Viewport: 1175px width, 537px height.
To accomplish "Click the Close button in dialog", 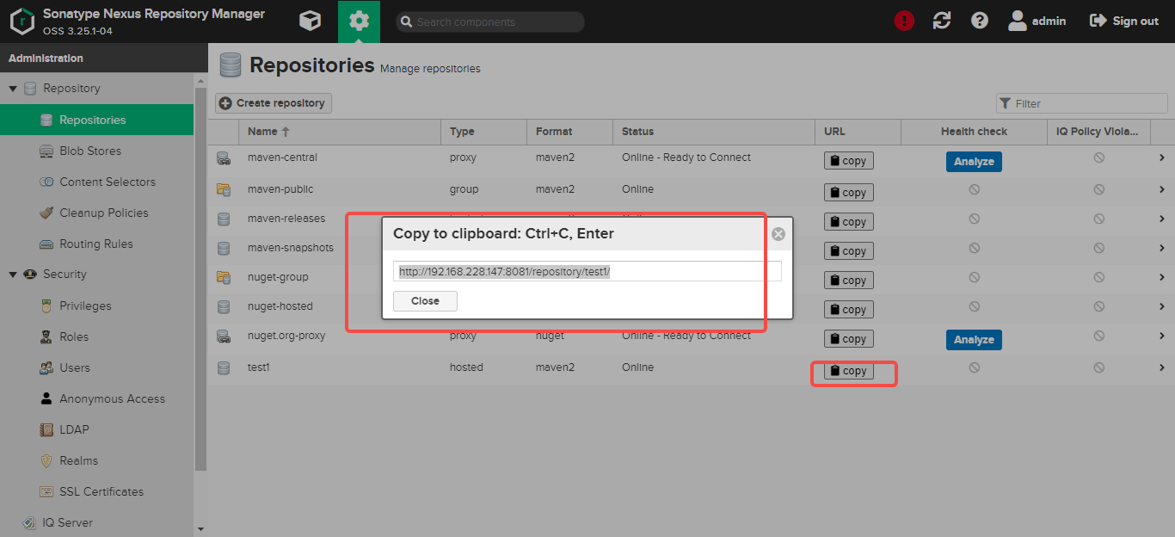I will pos(425,301).
